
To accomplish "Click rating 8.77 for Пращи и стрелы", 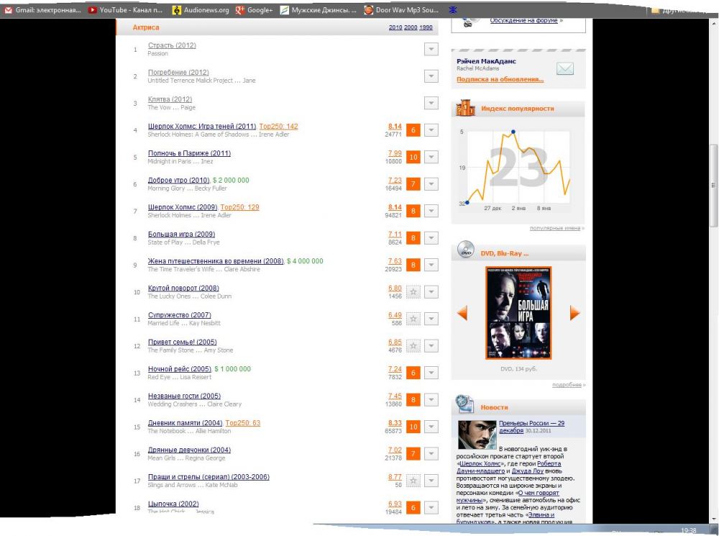I will [x=394, y=477].
